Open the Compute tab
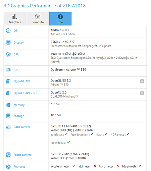Viewport: 151px width, 171px height. tap(38, 19)
